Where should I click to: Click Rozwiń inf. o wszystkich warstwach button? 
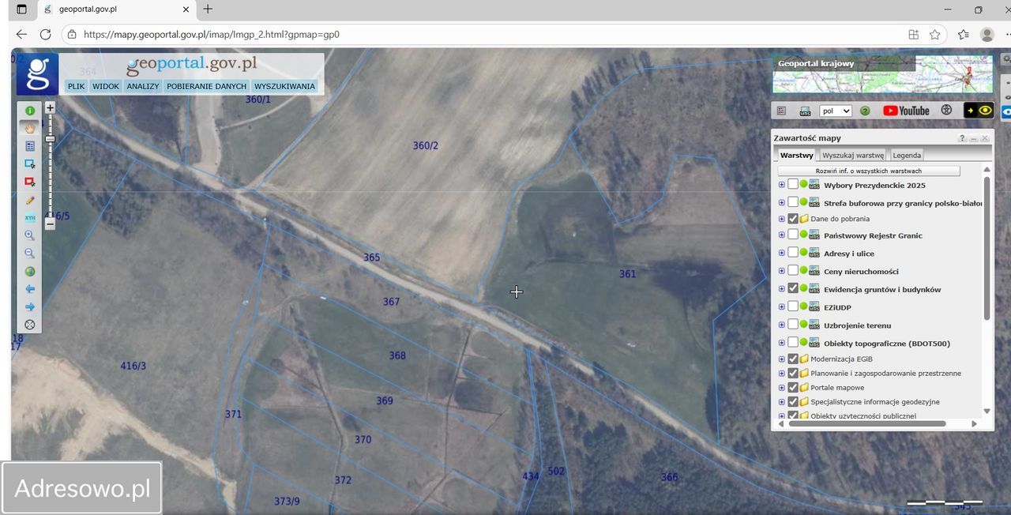(x=869, y=171)
